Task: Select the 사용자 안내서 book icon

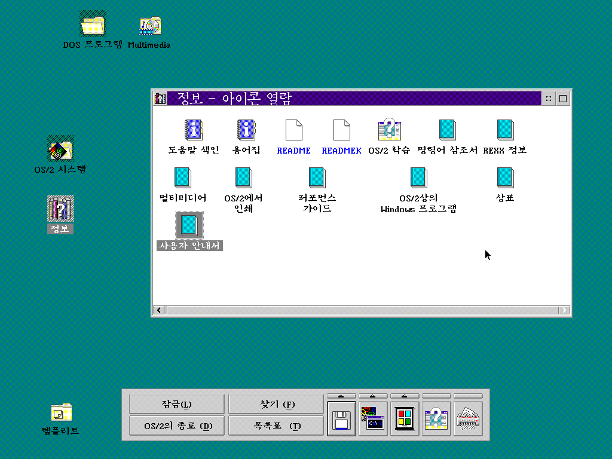Action: pyautogui.click(x=189, y=225)
